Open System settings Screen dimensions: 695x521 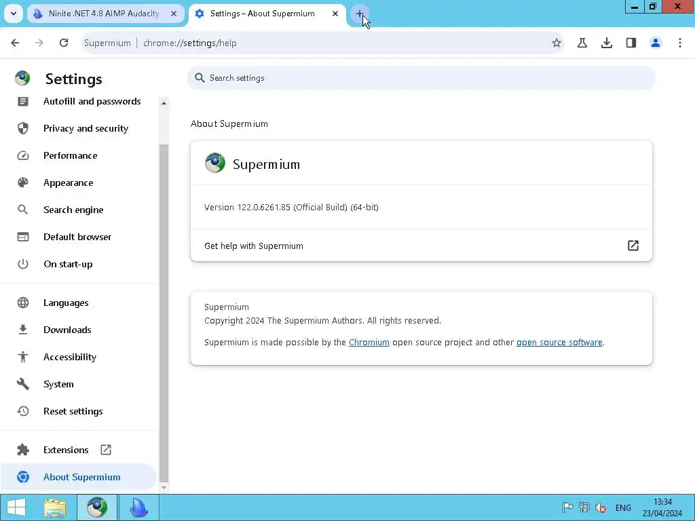[79, 384]
